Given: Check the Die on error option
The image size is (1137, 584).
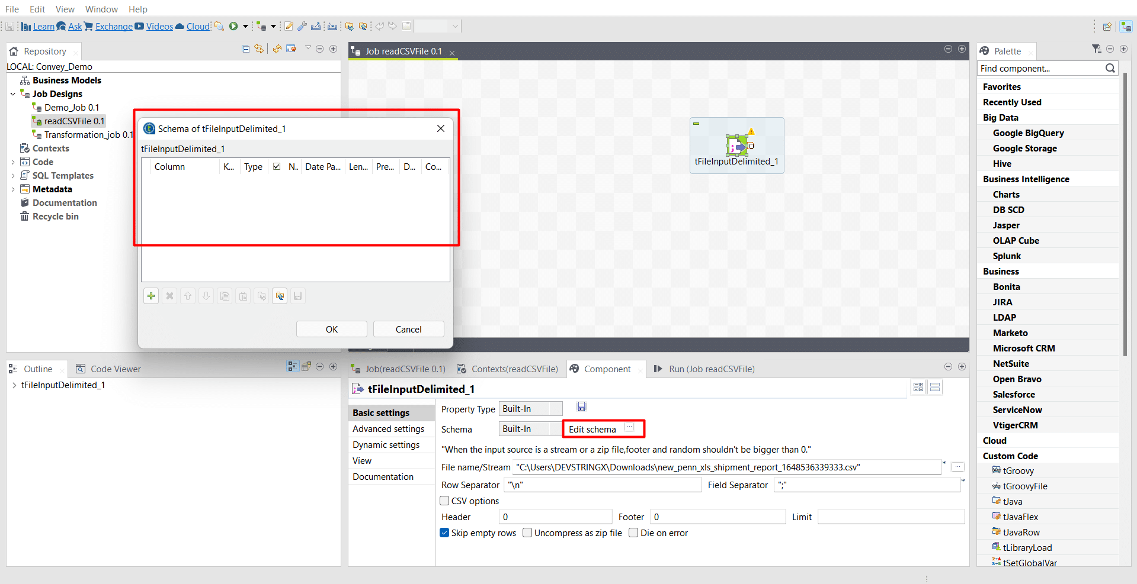Looking at the screenshot, I should (x=633, y=533).
